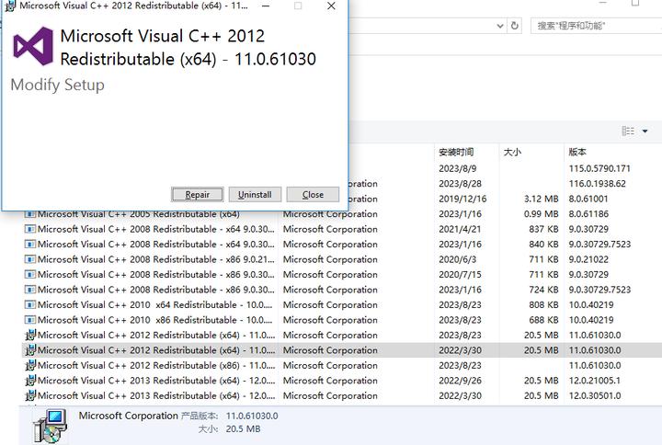The image size is (662, 445).
Task: Select Visual C++ 2013 (x64) version 12.0.30501.0 row
Action: tap(342, 396)
